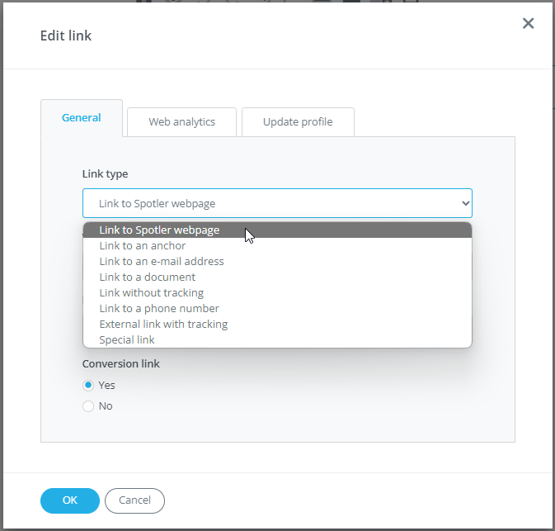555x531 pixels.
Task: Click the chevron arrow of Link type dropdown
Action: click(x=465, y=203)
